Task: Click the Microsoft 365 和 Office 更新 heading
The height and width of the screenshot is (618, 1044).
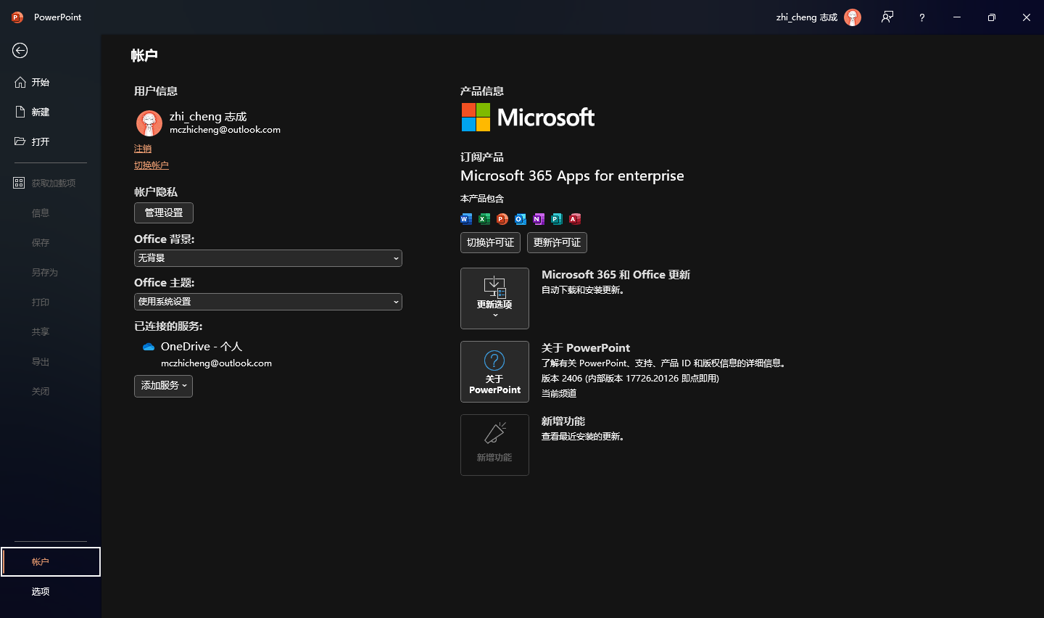Action: point(616,275)
